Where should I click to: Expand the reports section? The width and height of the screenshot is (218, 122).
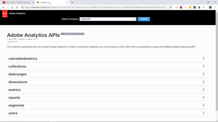coord(108,98)
